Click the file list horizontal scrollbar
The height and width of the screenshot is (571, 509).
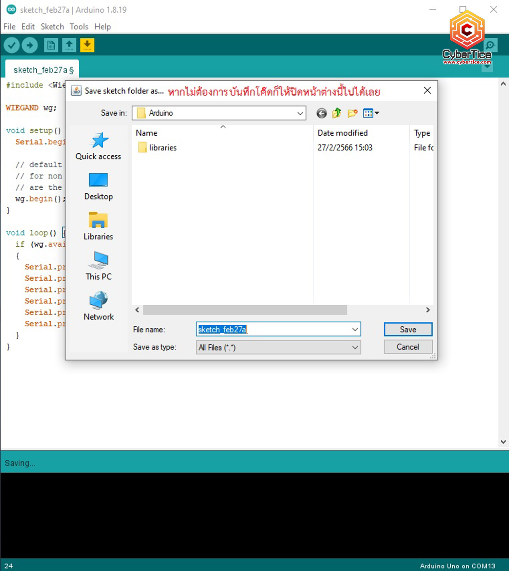[245, 310]
